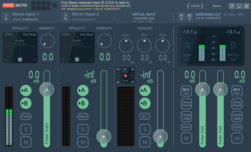
Task: Open A1 hardware output device selector
Action: coord(182,17)
